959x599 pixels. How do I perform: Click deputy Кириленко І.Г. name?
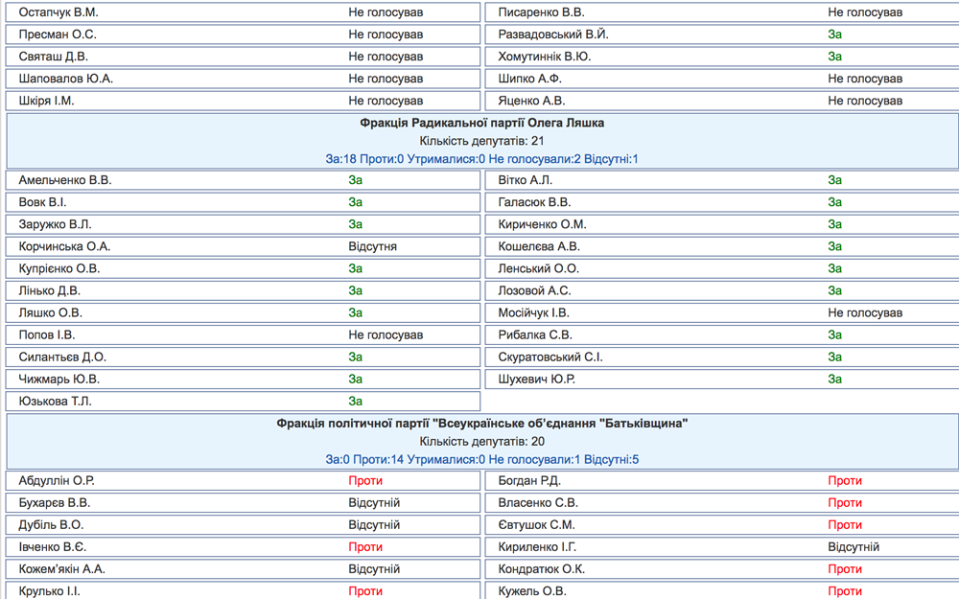[537, 547]
